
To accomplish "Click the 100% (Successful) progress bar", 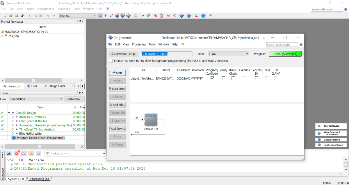I will pyautogui.click(x=285, y=54).
